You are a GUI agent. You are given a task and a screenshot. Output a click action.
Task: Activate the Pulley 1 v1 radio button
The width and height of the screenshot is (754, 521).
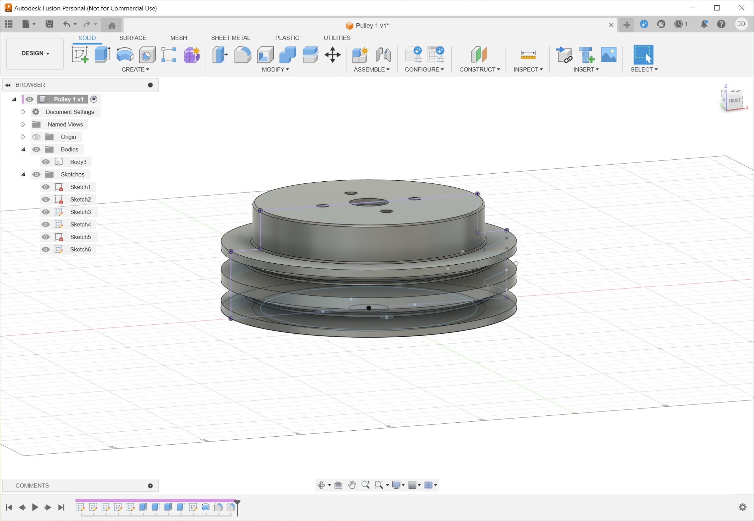point(94,99)
